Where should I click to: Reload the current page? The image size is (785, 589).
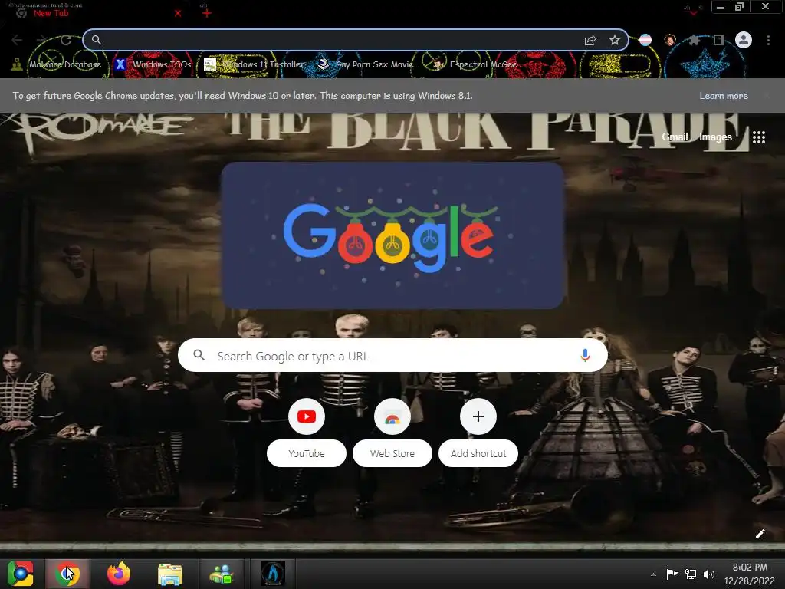[66, 40]
